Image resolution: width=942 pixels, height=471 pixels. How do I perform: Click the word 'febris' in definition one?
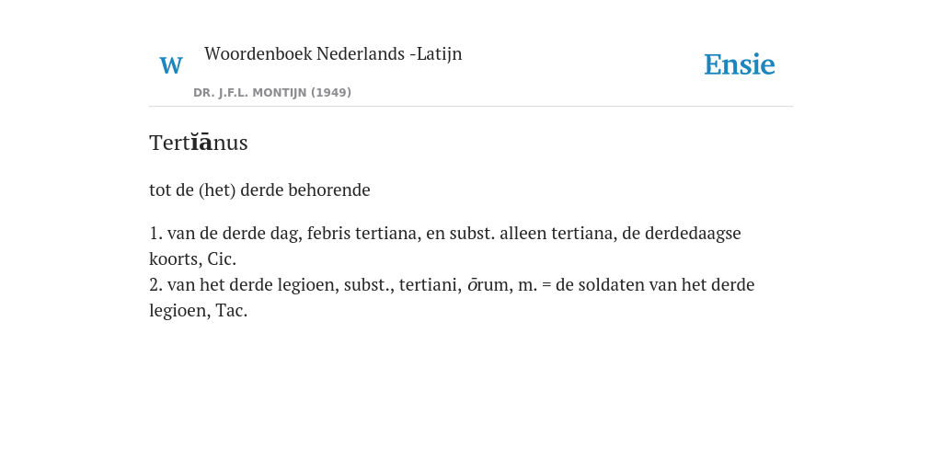coord(328,233)
